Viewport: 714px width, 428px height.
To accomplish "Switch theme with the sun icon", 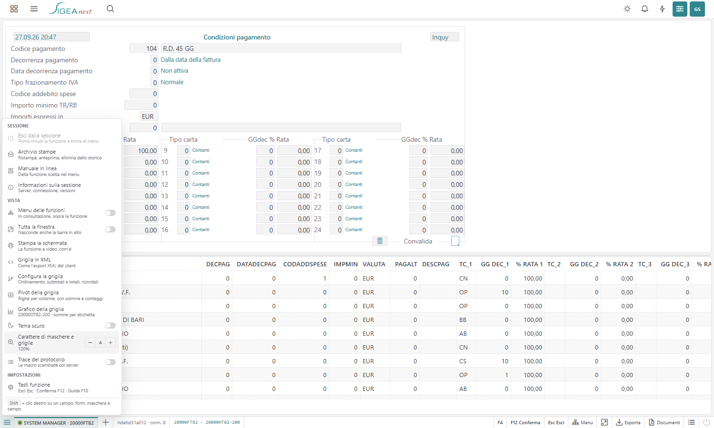I will (627, 9).
